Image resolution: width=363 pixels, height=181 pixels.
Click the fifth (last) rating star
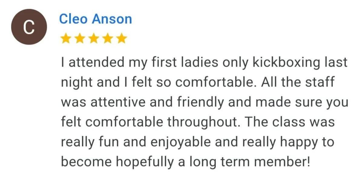click(x=122, y=38)
